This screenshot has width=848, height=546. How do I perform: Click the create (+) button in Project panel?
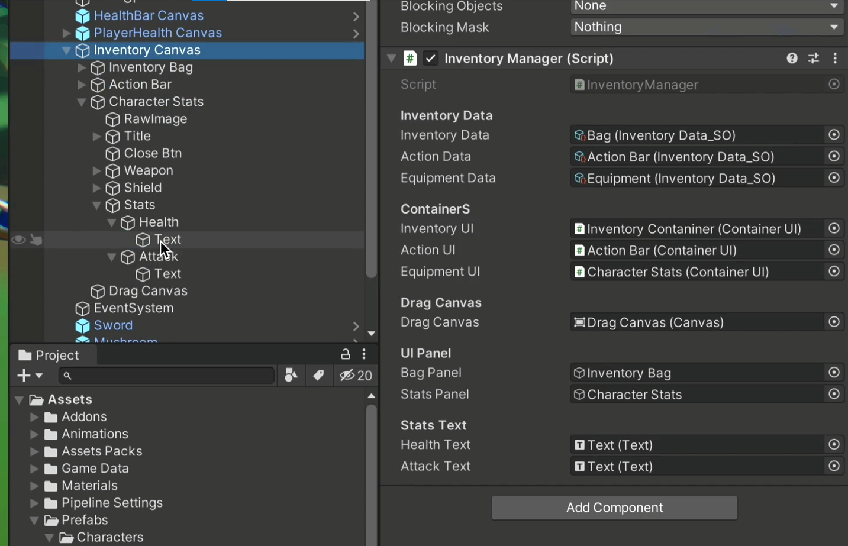(24, 375)
